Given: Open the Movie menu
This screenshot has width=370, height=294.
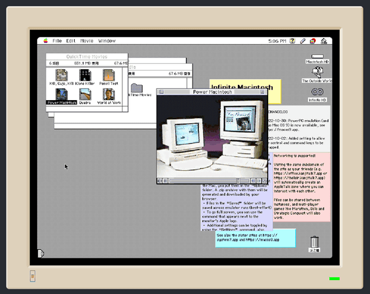Looking at the screenshot, I should (87, 41).
